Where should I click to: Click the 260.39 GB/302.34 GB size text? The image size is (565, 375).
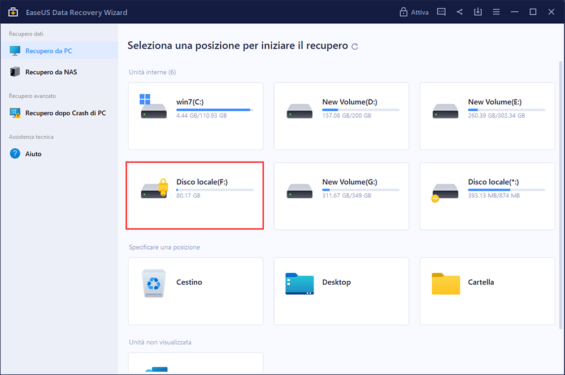pyautogui.click(x=497, y=116)
